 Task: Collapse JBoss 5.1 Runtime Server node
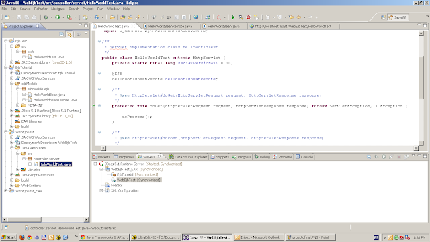point(95,164)
